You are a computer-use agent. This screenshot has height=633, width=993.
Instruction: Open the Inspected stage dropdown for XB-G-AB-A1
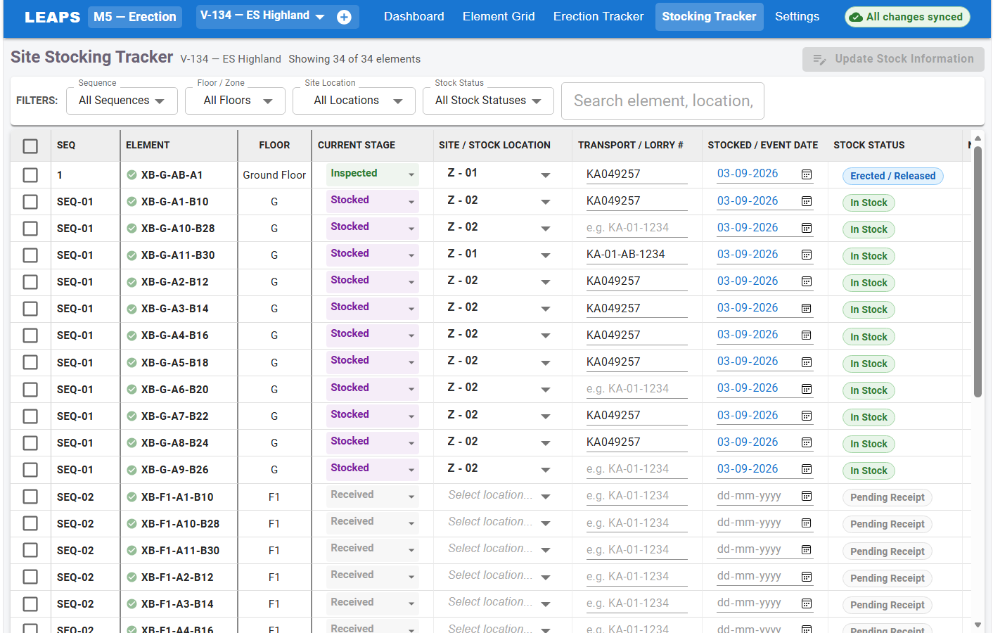(372, 174)
